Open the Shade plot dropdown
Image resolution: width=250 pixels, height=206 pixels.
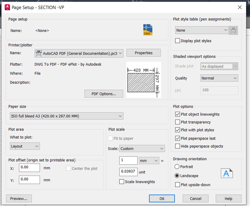219,66
